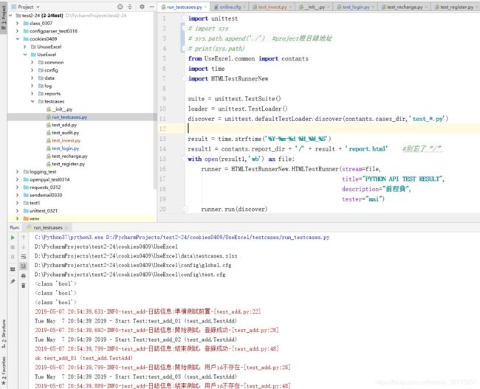Toggle soft-wrap in Run console

pos(24,257)
